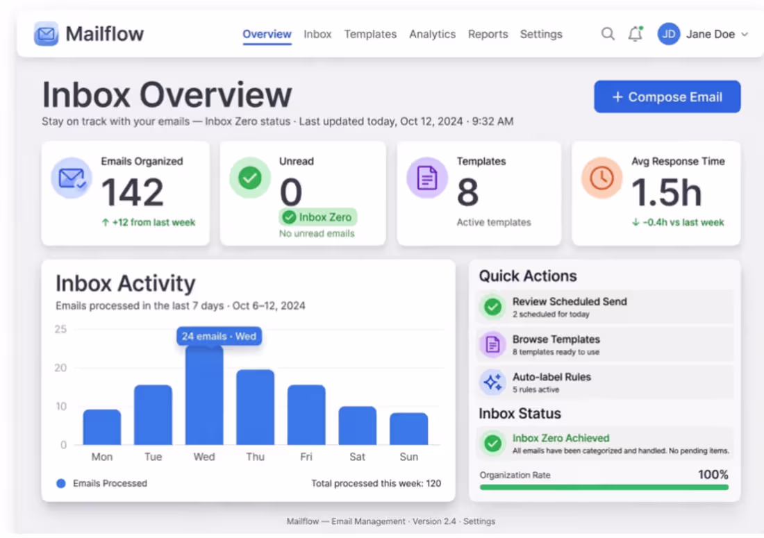This screenshot has height=538, width=764.
Task: Open Settings in the top navigation
Action: tap(541, 34)
